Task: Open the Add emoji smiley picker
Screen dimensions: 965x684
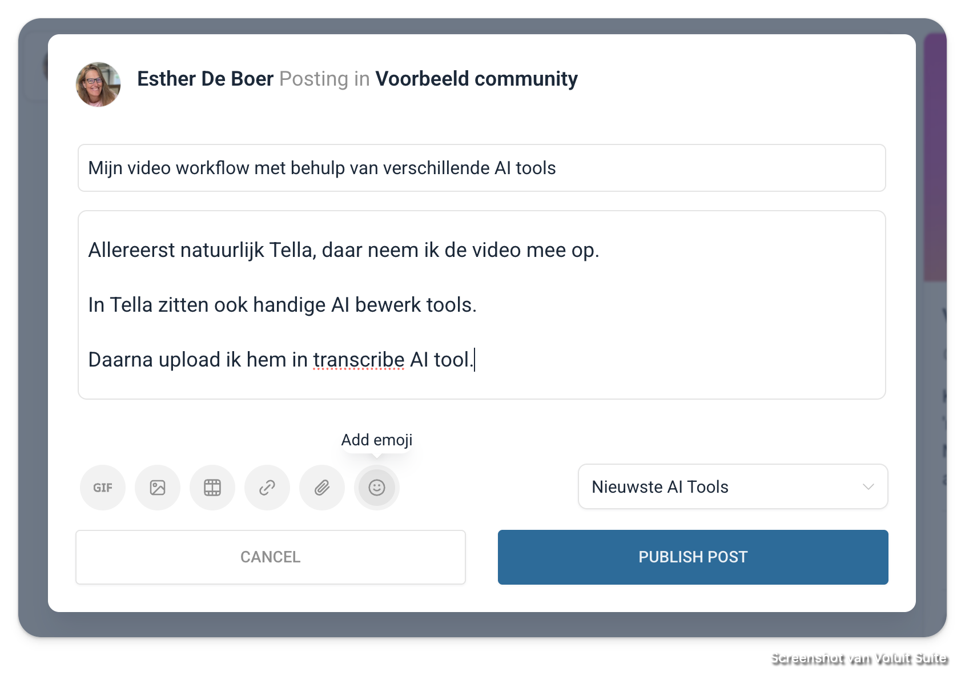Action: coord(377,488)
